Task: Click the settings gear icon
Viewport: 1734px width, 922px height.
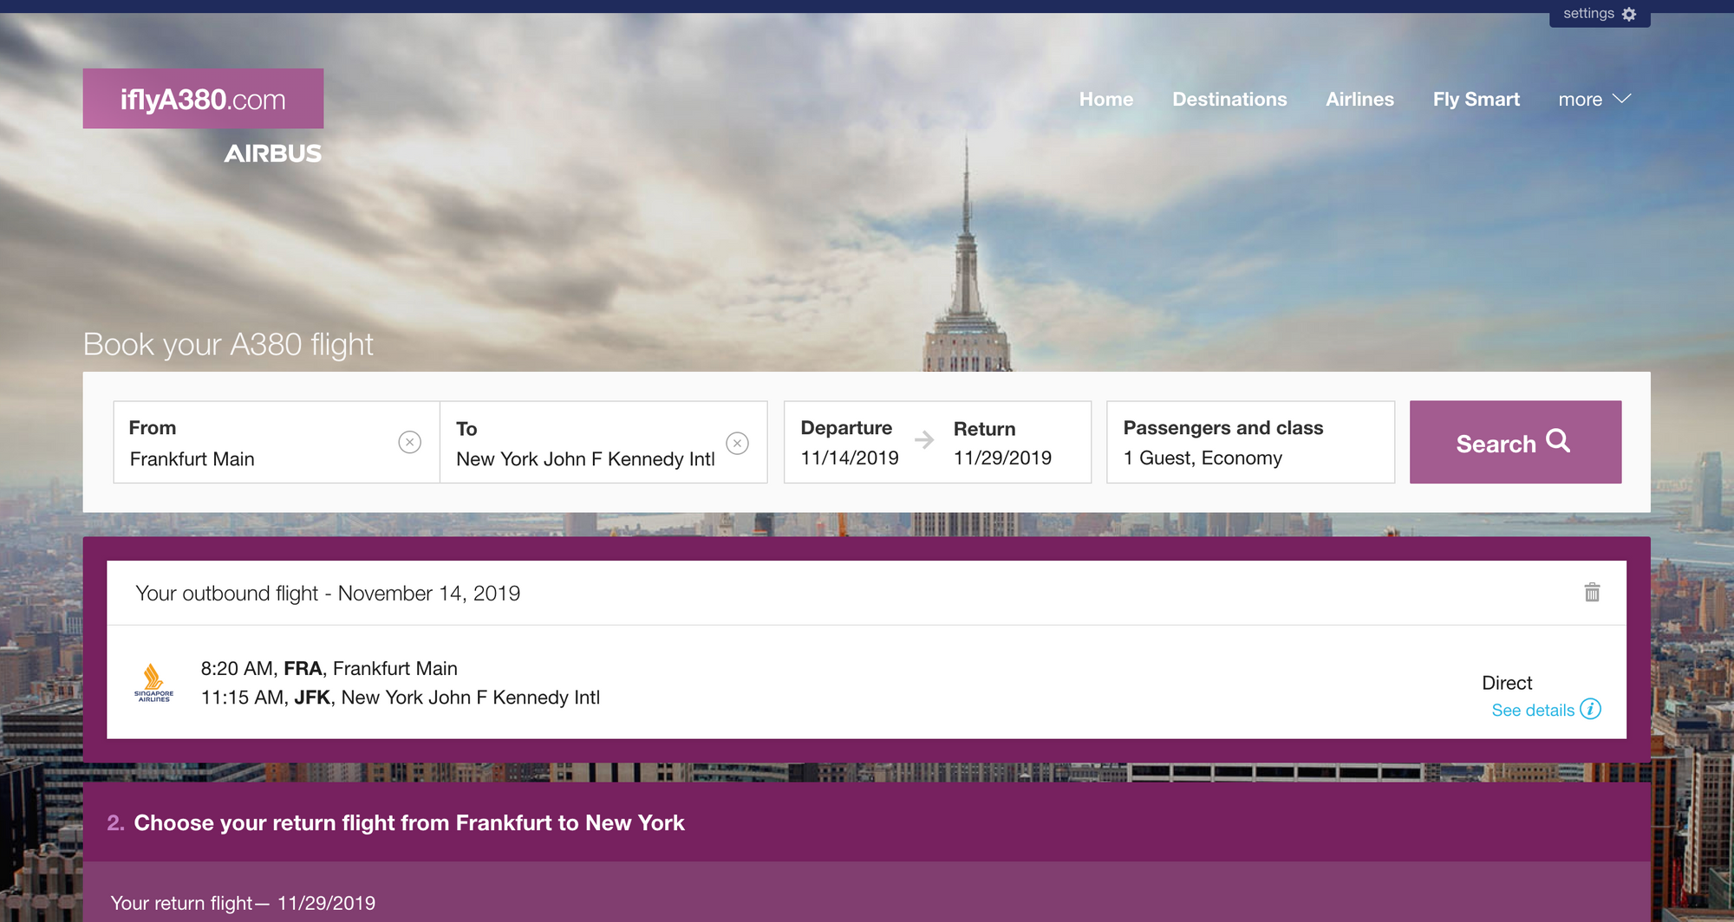Action: point(1629,14)
